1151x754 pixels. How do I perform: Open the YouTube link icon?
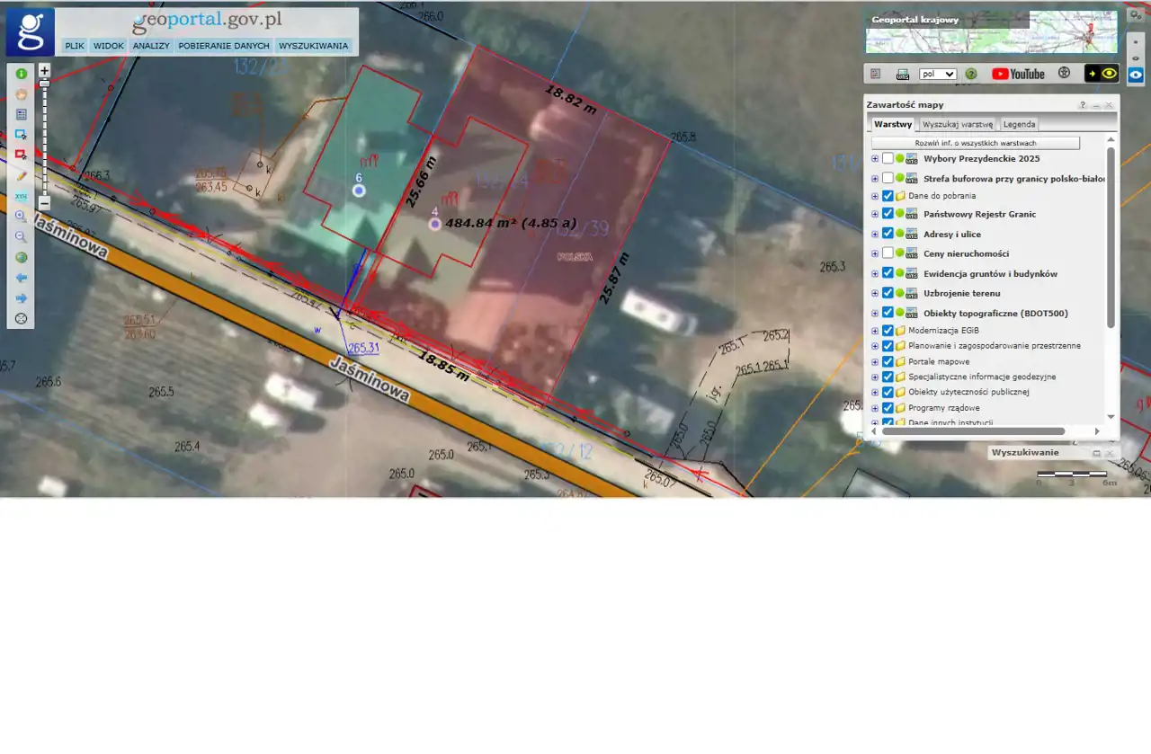point(1018,74)
